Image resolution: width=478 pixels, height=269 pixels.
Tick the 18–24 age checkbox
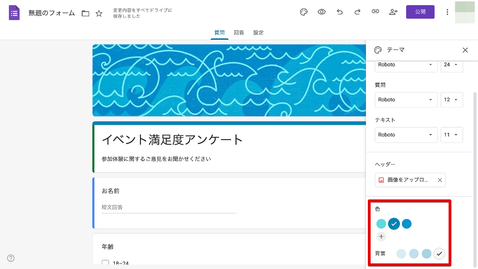click(105, 263)
